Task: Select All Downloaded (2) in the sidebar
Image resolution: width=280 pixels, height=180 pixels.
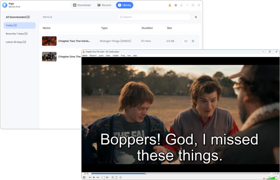Action: click(x=18, y=17)
